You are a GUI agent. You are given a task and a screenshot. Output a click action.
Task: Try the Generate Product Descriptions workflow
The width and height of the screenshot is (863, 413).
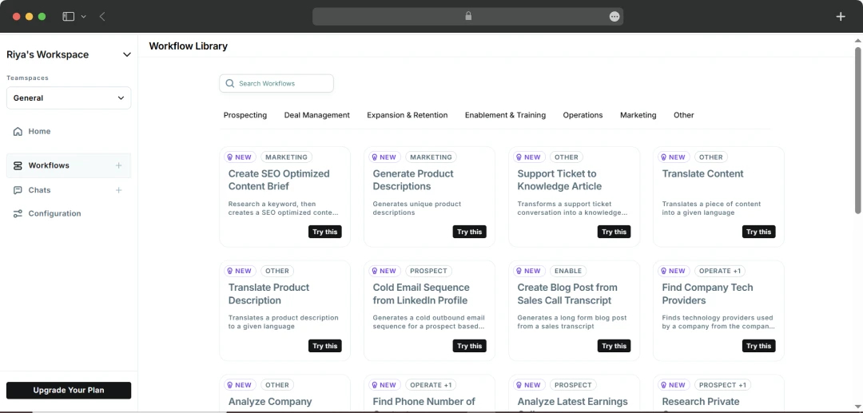click(x=470, y=232)
